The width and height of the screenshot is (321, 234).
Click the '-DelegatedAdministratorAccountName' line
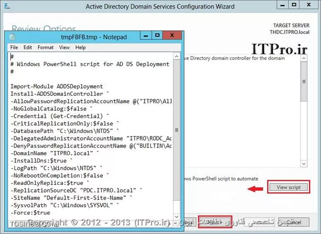(91, 139)
